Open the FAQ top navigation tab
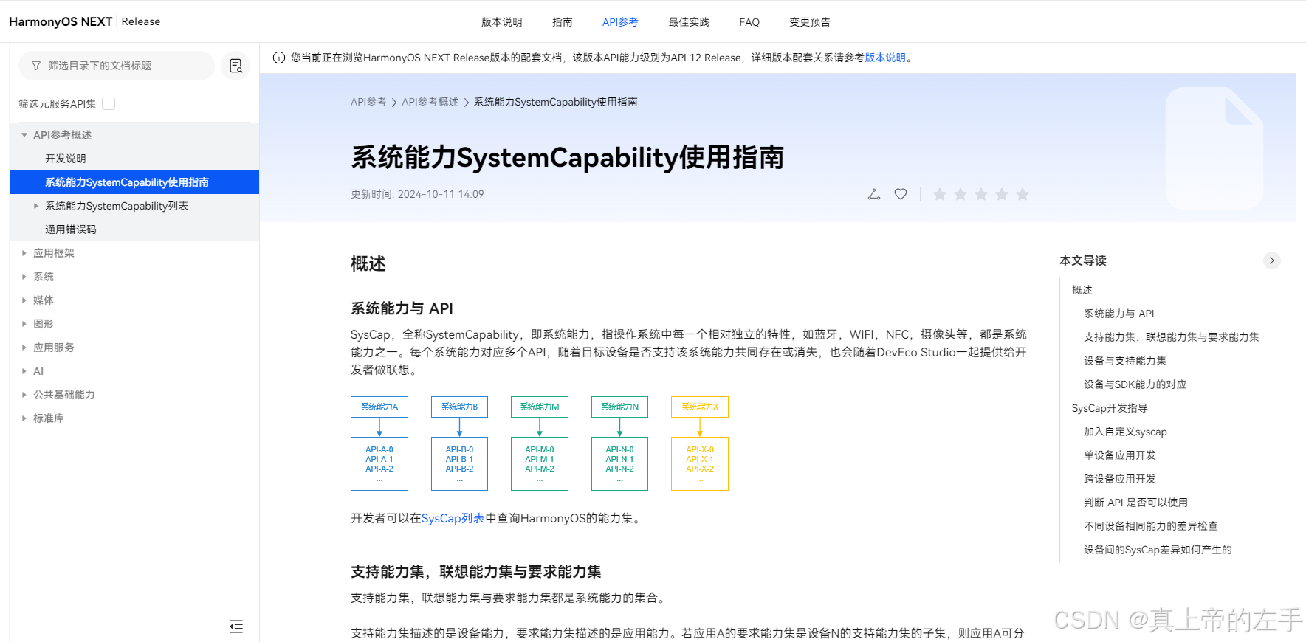Image resolution: width=1306 pixels, height=642 pixels. pos(749,22)
